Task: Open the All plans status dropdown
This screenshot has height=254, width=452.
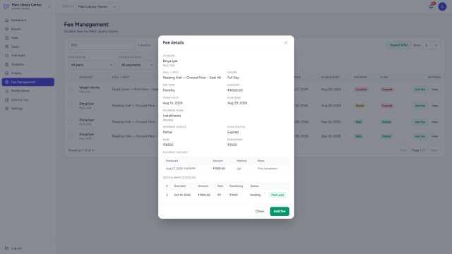Action: click(91, 65)
